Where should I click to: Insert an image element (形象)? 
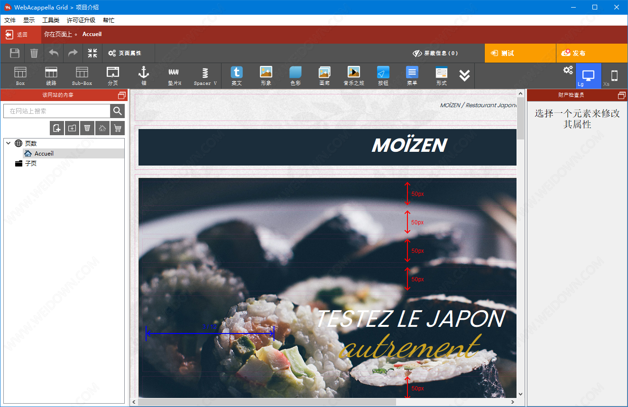[x=266, y=76]
